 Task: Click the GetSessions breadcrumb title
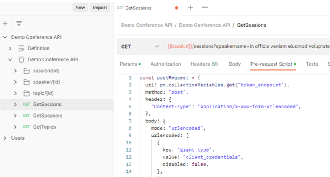point(252,25)
